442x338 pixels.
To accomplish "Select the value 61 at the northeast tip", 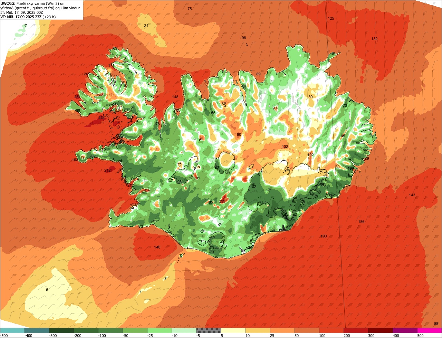I will [333, 53].
